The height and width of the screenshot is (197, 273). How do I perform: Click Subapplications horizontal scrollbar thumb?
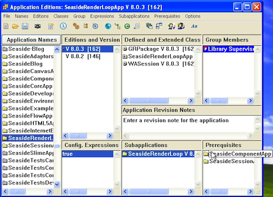(x=149, y=191)
